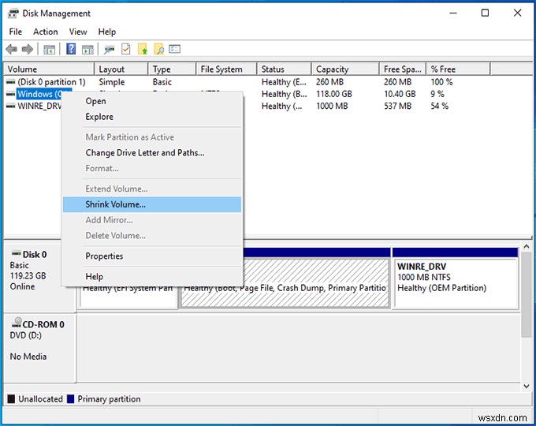Click the Back arrow in the toolbar

coord(13,49)
